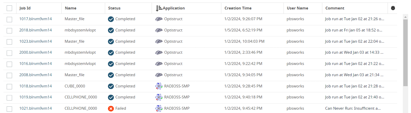This screenshot has width=411, height=113.
Task: Click the Comment column header
Action: point(335,8)
